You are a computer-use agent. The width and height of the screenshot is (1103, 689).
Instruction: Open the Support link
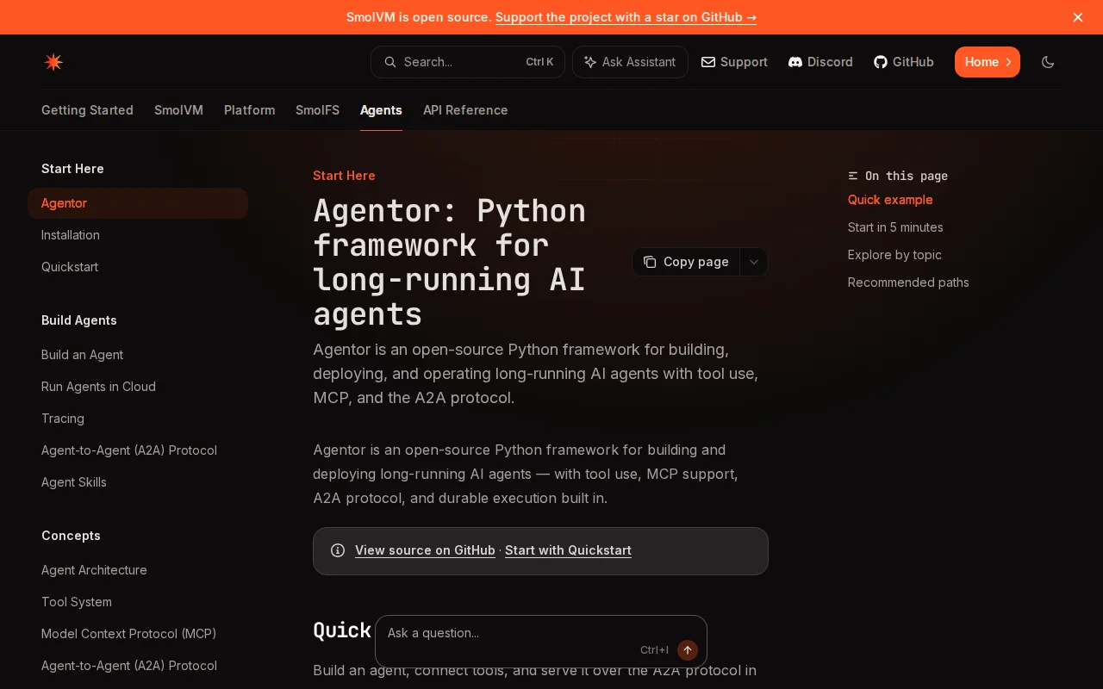734,62
